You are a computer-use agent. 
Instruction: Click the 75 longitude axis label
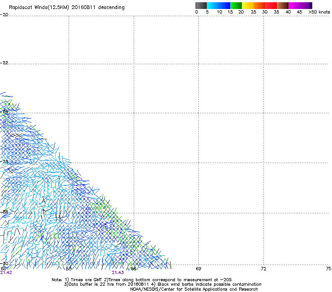[328, 269]
